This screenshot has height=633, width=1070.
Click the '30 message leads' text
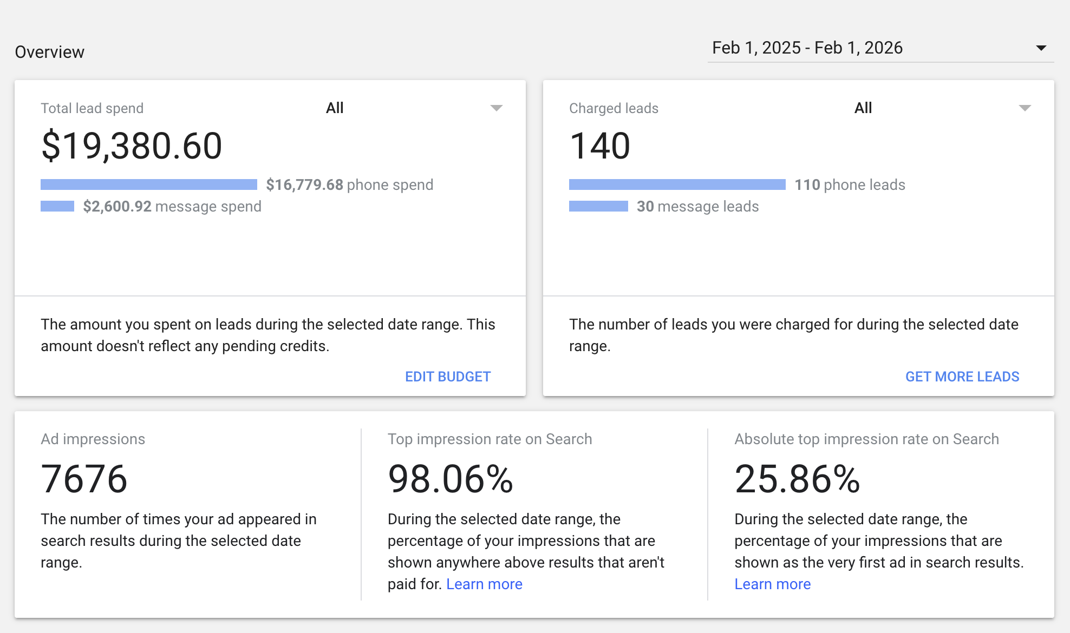(x=697, y=207)
